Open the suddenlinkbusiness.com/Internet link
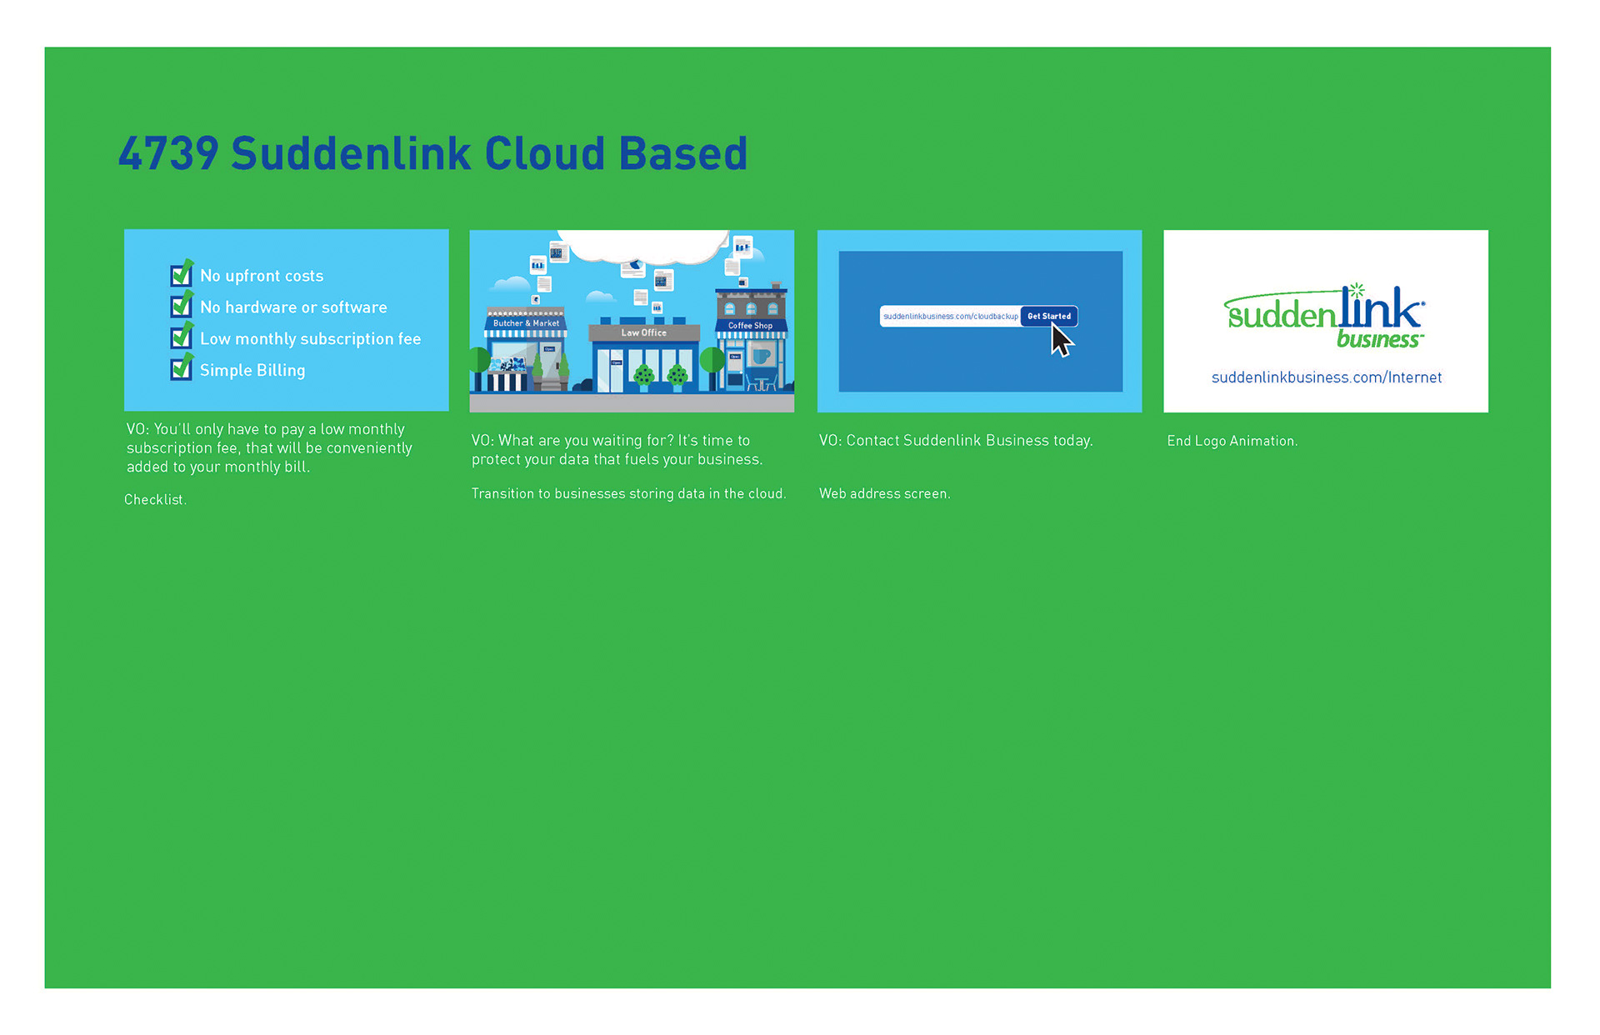The image size is (1600, 1035). (x=1326, y=377)
